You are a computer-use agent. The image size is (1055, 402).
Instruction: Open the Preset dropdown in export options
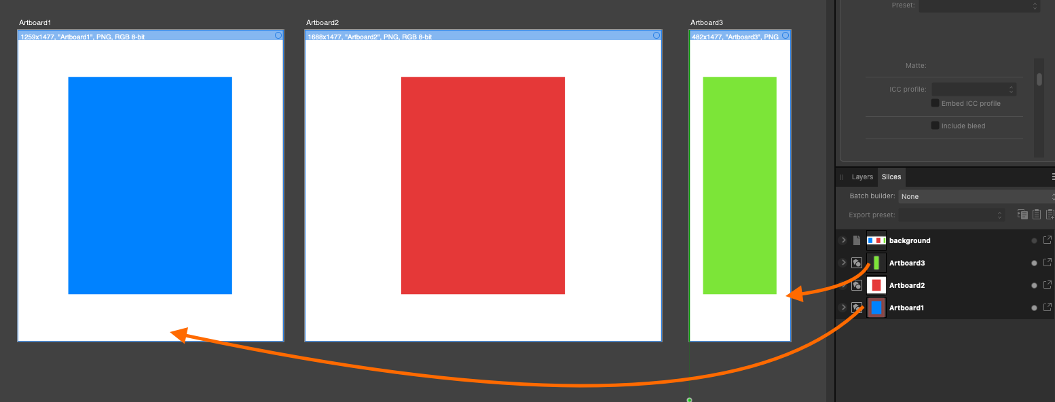[x=980, y=5]
